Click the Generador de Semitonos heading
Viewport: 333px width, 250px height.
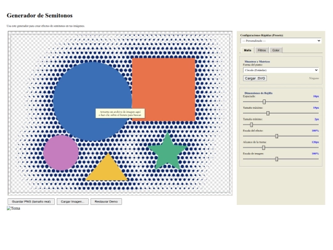39,15
